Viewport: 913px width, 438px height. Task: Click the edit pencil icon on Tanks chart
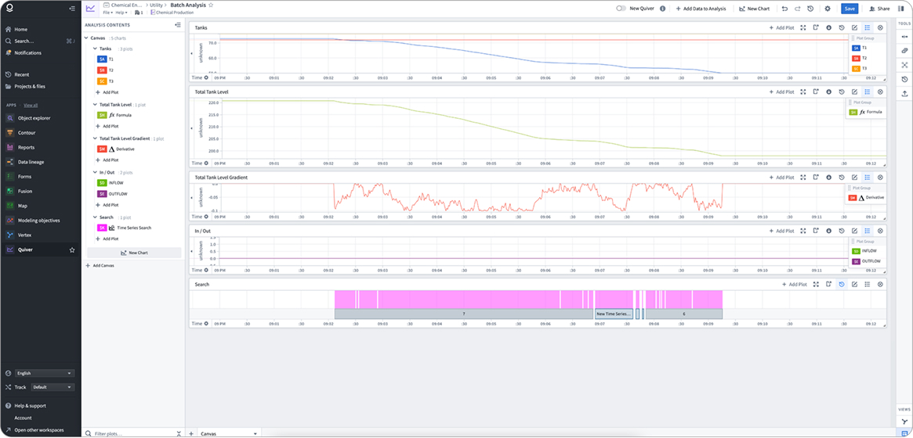point(854,27)
